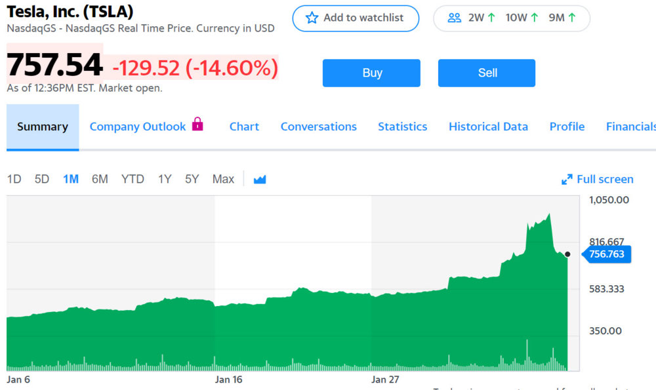This screenshot has height=390, width=656.
Task: Click the Sell button
Action: tap(487, 73)
